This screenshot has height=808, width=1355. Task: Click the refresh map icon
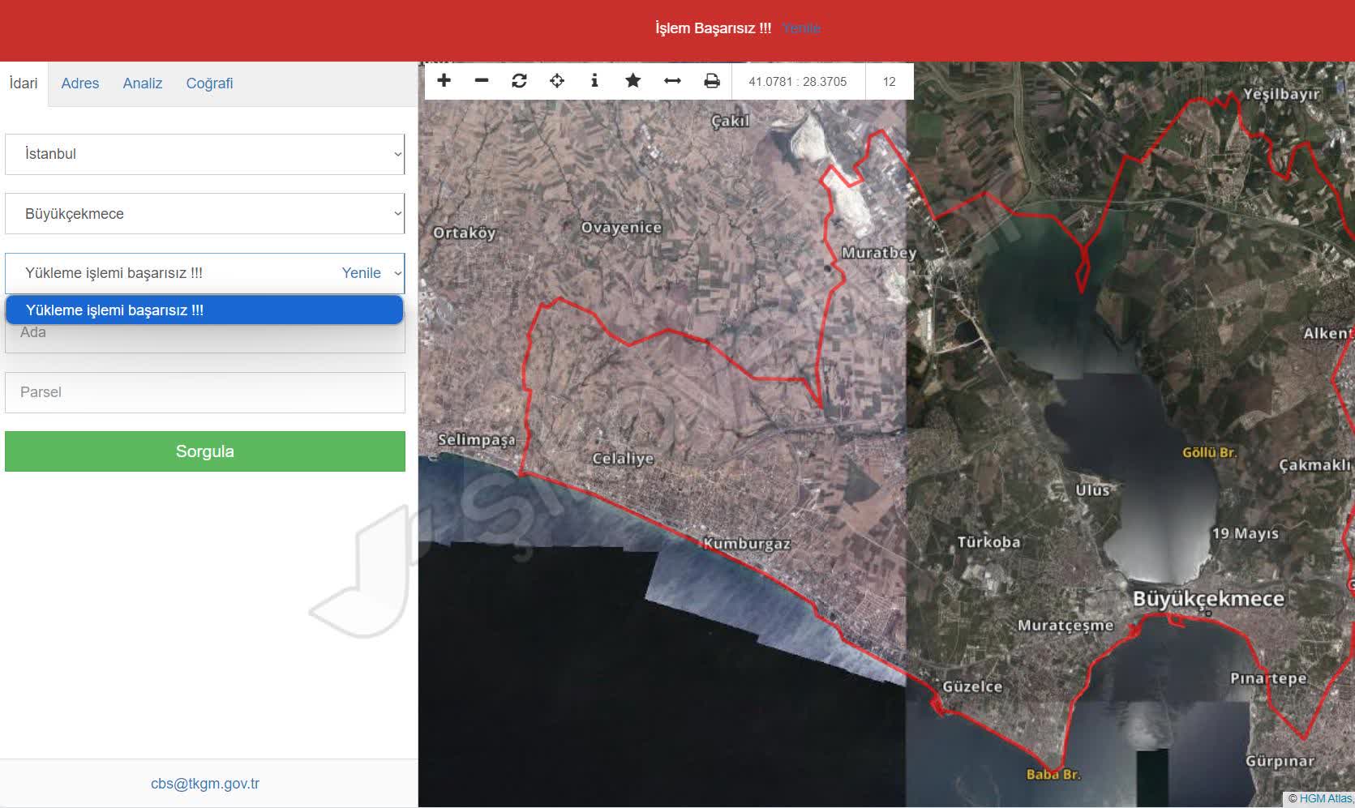coord(519,81)
